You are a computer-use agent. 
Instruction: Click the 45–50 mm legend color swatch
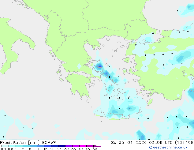pyautogui.click(x=90, y=146)
